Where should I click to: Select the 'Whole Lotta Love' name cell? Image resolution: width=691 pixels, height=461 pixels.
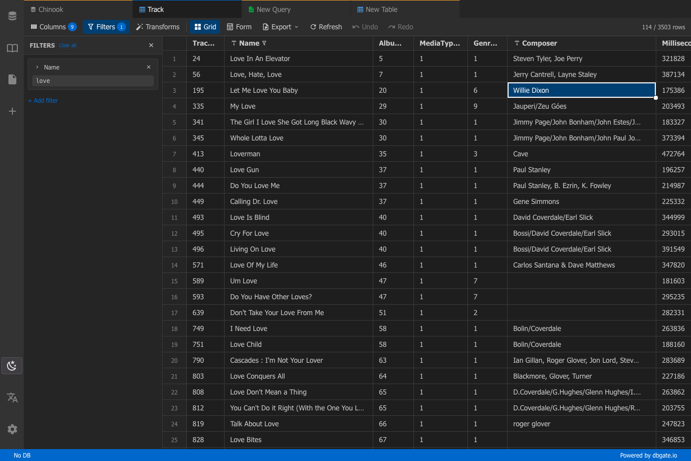pyautogui.click(x=298, y=138)
